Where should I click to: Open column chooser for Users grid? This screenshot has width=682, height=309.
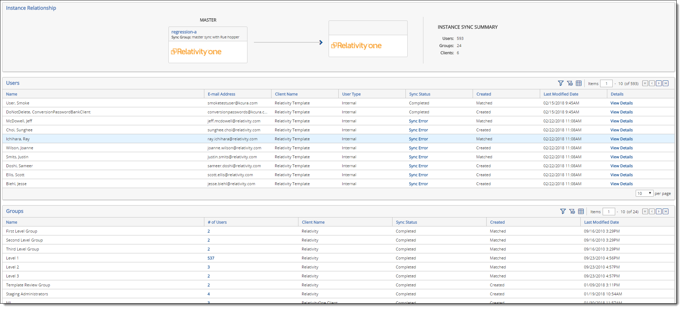tap(579, 83)
